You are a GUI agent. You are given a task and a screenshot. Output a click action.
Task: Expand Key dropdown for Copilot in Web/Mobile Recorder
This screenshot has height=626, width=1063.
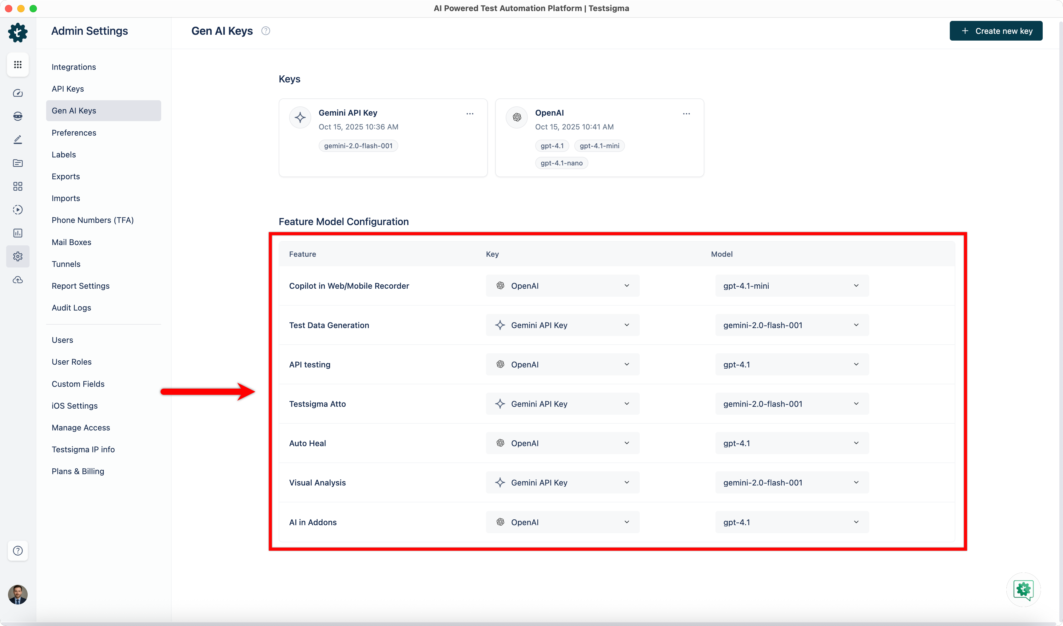pyautogui.click(x=562, y=286)
